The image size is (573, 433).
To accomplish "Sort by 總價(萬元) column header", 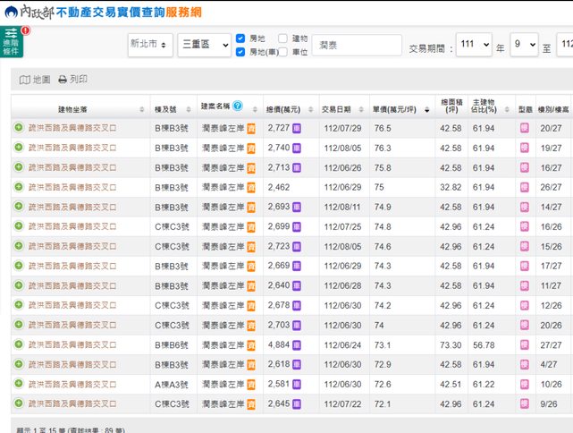I will tap(286, 108).
